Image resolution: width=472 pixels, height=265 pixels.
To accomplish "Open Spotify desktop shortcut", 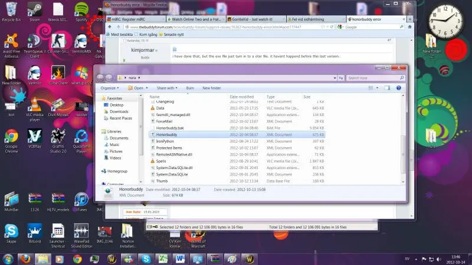I will click(x=81, y=11).
